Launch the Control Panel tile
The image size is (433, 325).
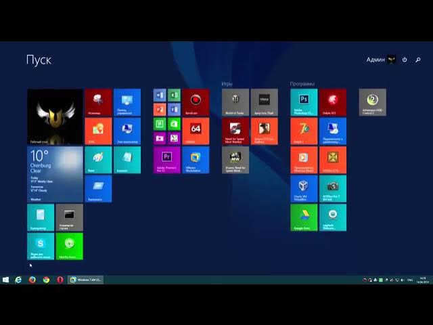(127, 102)
